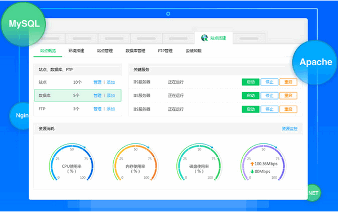Restart the first IIS服务器 with 重启
The width and height of the screenshot is (338, 212).
point(288,82)
